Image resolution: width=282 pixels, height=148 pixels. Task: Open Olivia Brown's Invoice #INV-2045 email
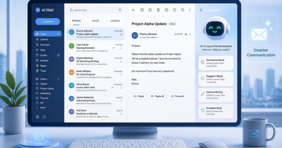point(96,87)
